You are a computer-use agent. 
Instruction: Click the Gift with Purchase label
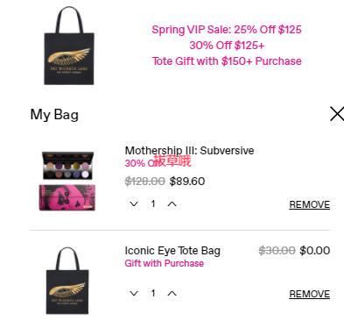165,263
